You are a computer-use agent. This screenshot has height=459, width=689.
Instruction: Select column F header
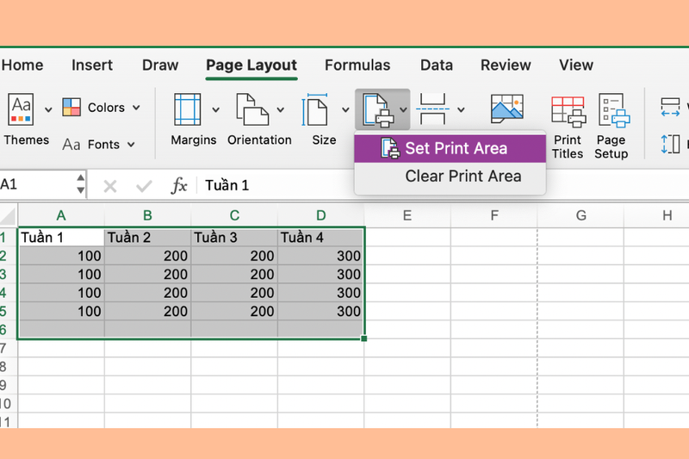pyautogui.click(x=493, y=215)
